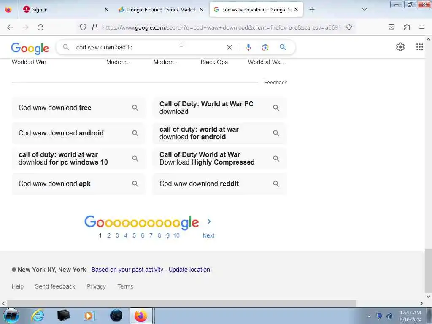
Task: View site security padlock info
Action: (95, 27)
